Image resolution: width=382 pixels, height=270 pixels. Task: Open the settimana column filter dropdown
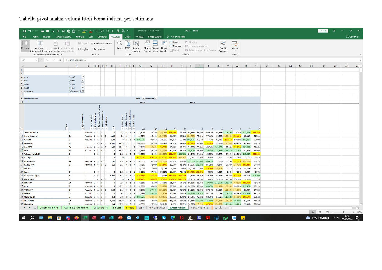pos(156,98)
